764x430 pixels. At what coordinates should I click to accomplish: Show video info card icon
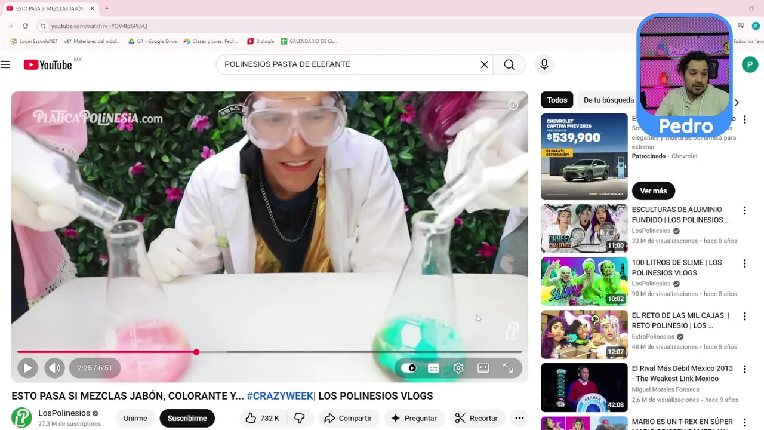click(x=513, y=105)
